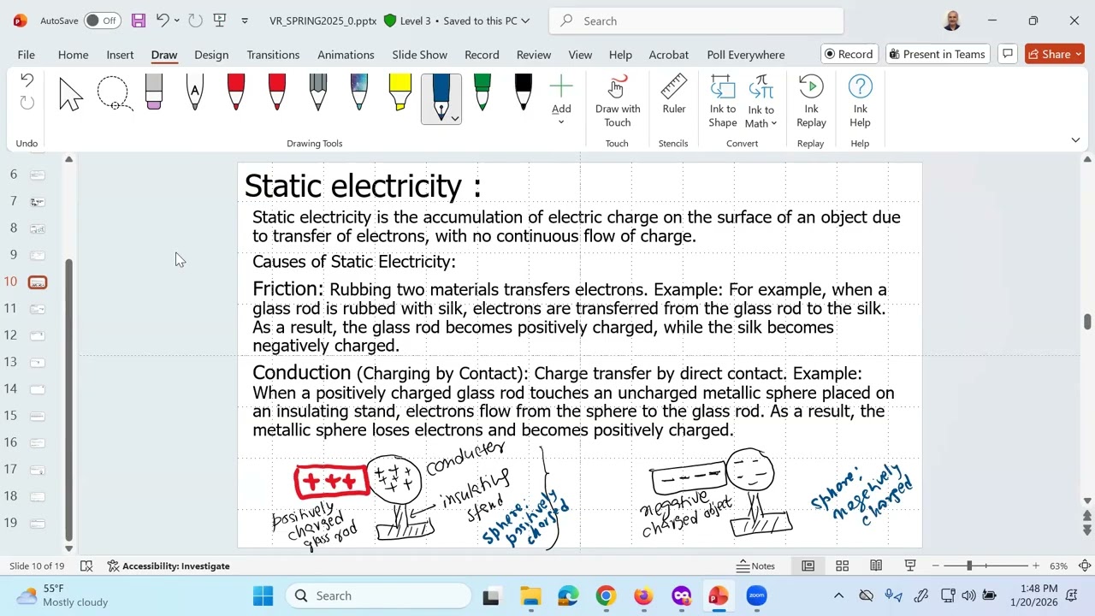Switch to the Insert tab

coord(120,55)
